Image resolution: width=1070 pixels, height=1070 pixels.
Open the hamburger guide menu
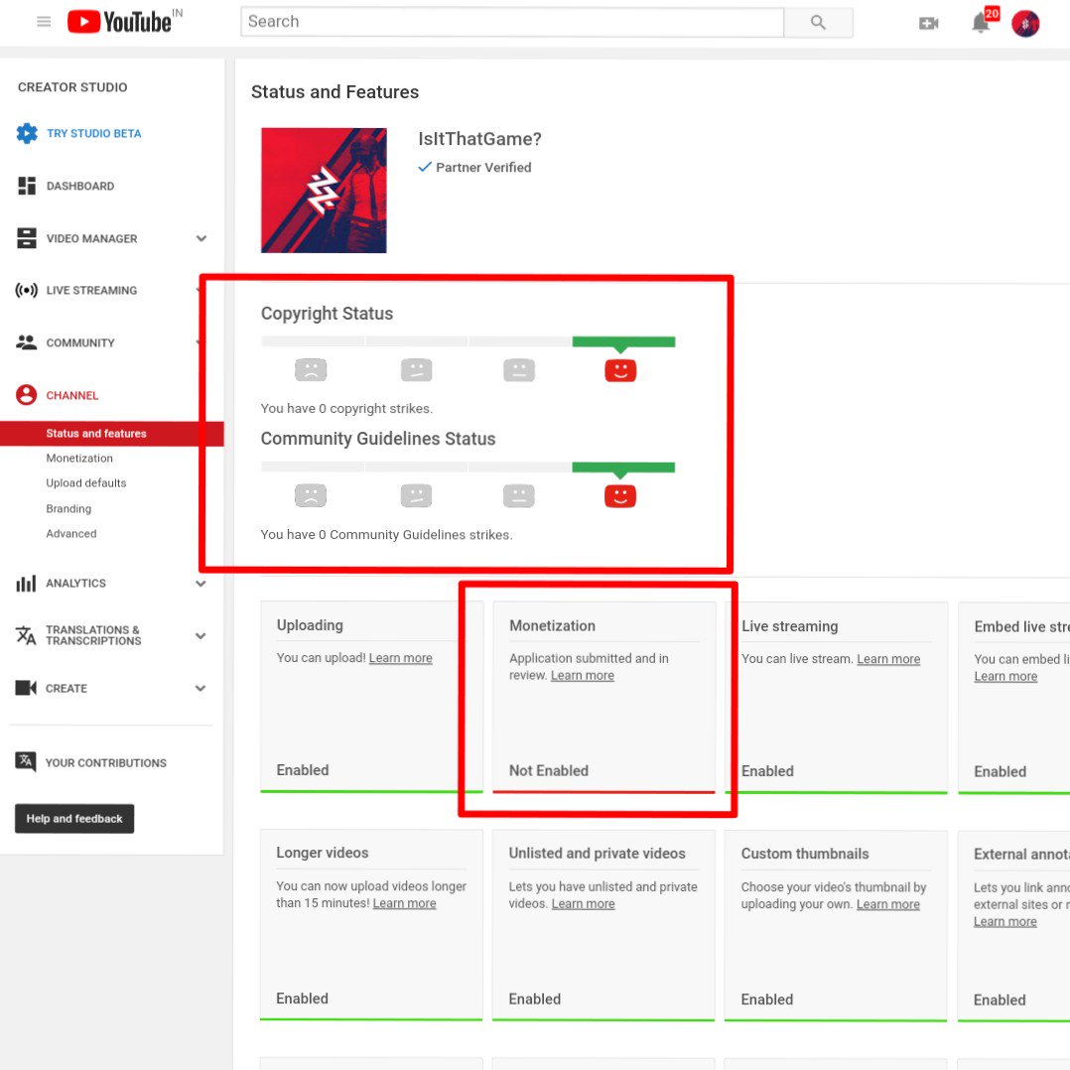pyautogui.click(x=44, y=22)
